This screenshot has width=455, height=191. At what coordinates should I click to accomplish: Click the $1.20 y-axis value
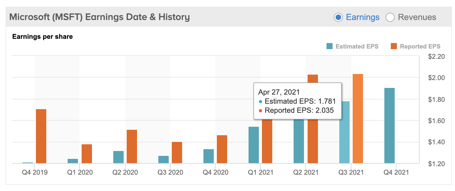(437, 164)
